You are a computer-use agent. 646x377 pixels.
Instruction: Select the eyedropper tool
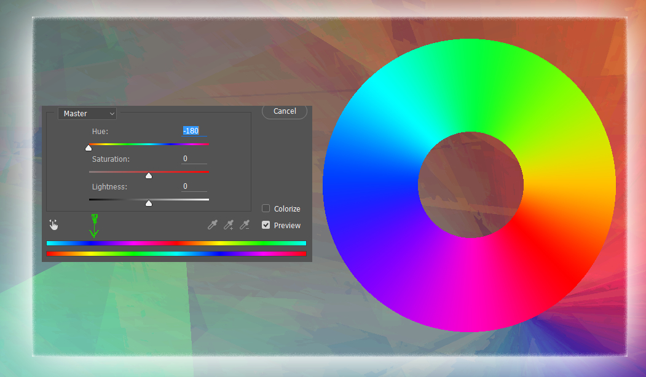pos(212,224)
